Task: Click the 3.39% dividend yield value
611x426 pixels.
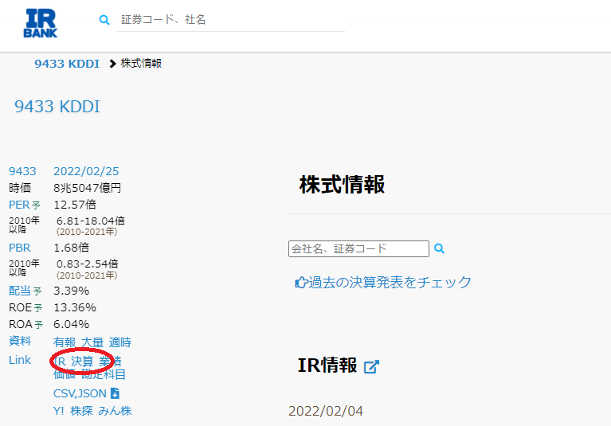Action: [x=72, y=291]
